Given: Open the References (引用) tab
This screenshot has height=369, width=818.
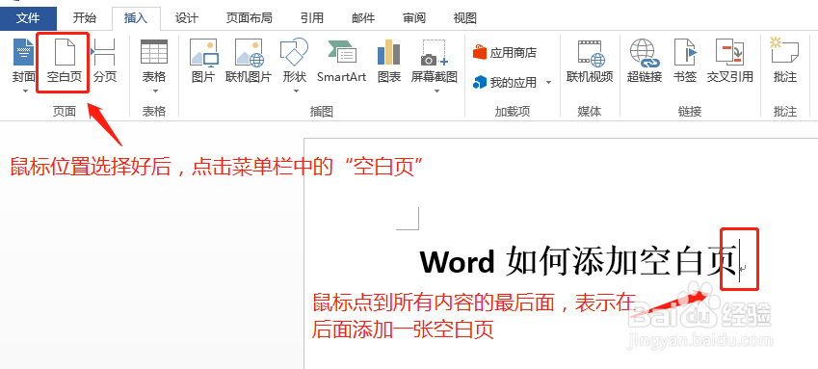Looking at the screenshot, I should [312, 19].
